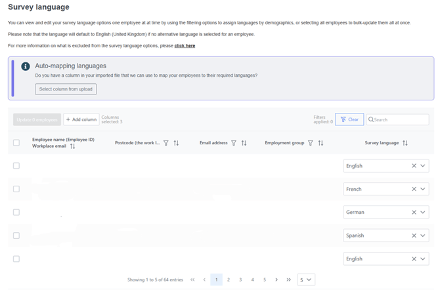Select the checkbox for the German row
The width and height of the screenshot is (440, 290).
click(16, 213)
